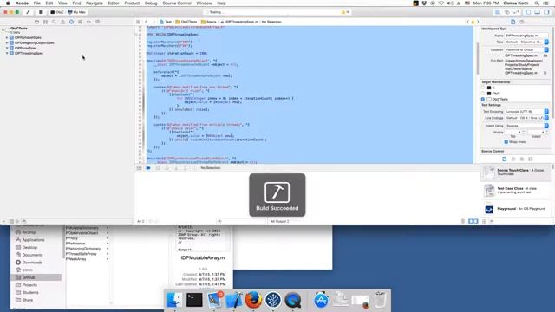This screenshot has height=312, width=555.
Task: Open the Window menu
Action: [x=204, y=3]
